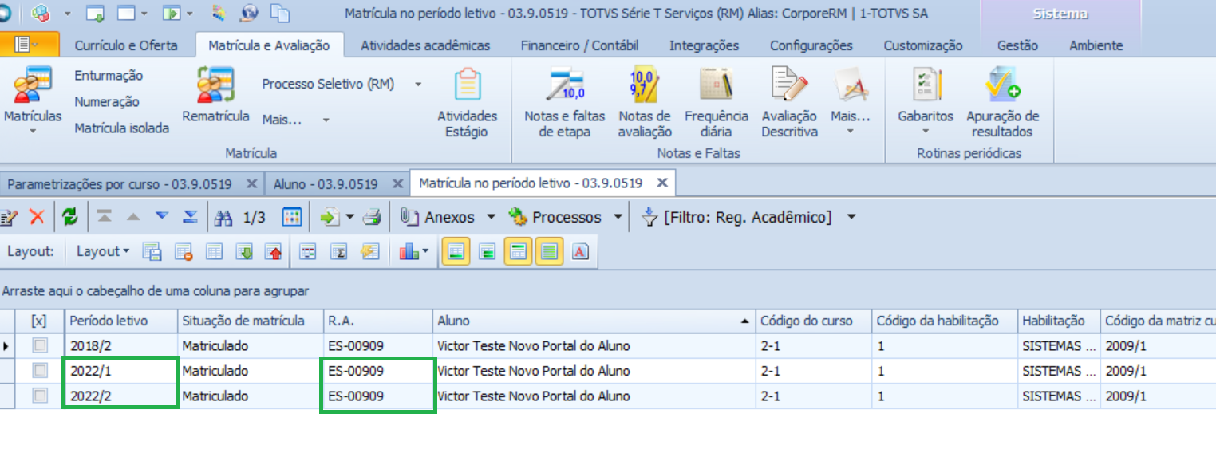This screenshot has width=1216, height=457.
Task: Tick the checkbox for the 2022/2 row
Action: click(x=39, y=396)
